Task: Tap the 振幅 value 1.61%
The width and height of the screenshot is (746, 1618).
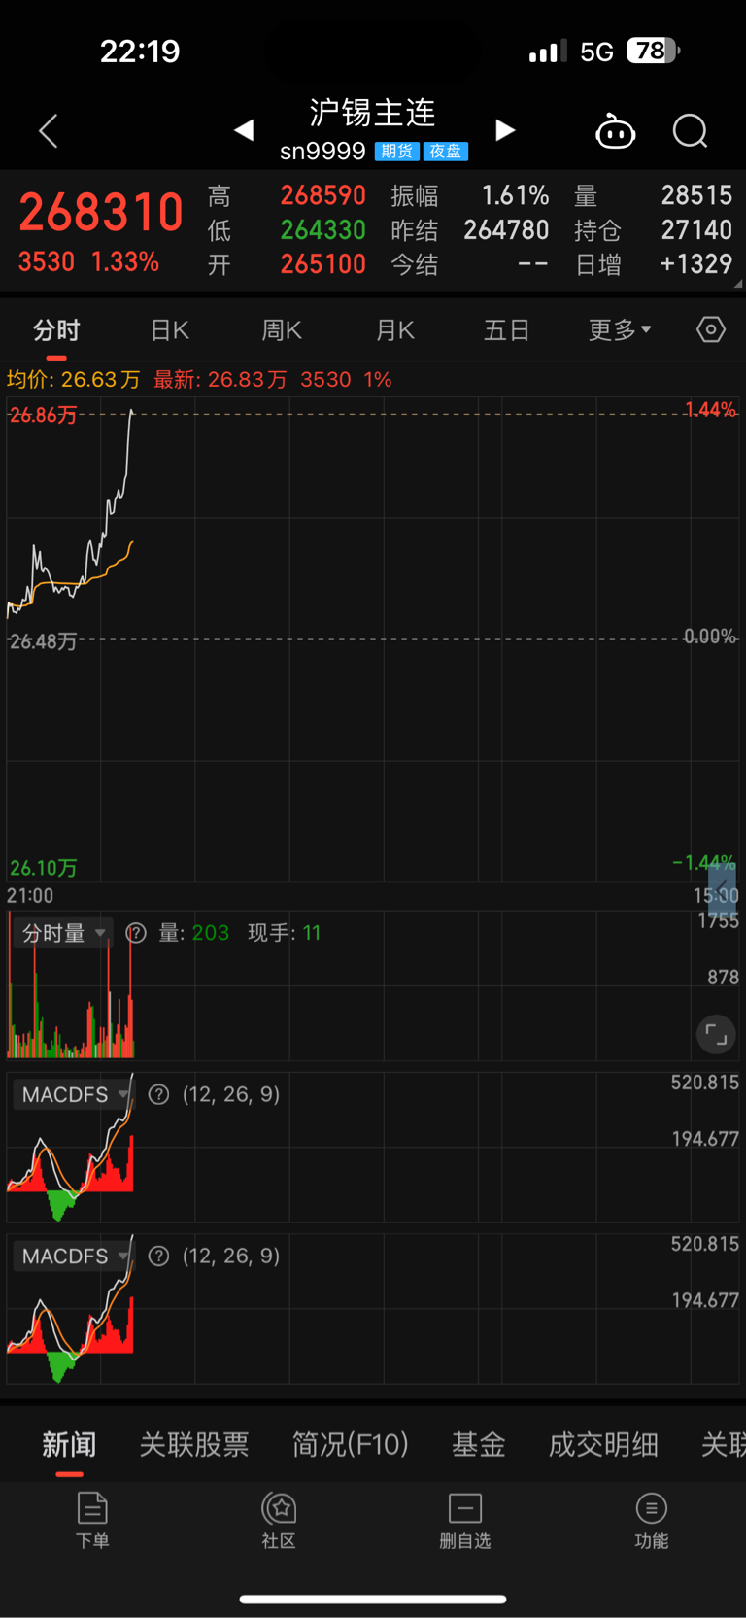Action: coord(516,195)
